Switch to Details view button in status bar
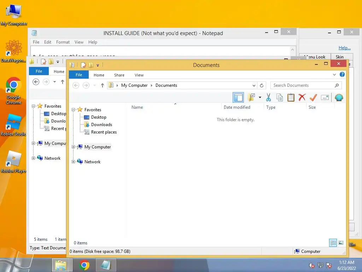This screenshot has height=272, width=362. (333, 243)
